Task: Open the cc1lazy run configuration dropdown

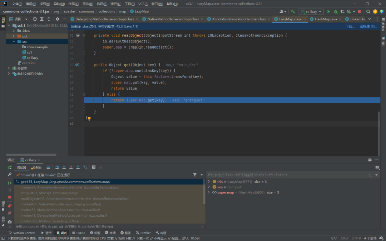Action: (311, 11)
